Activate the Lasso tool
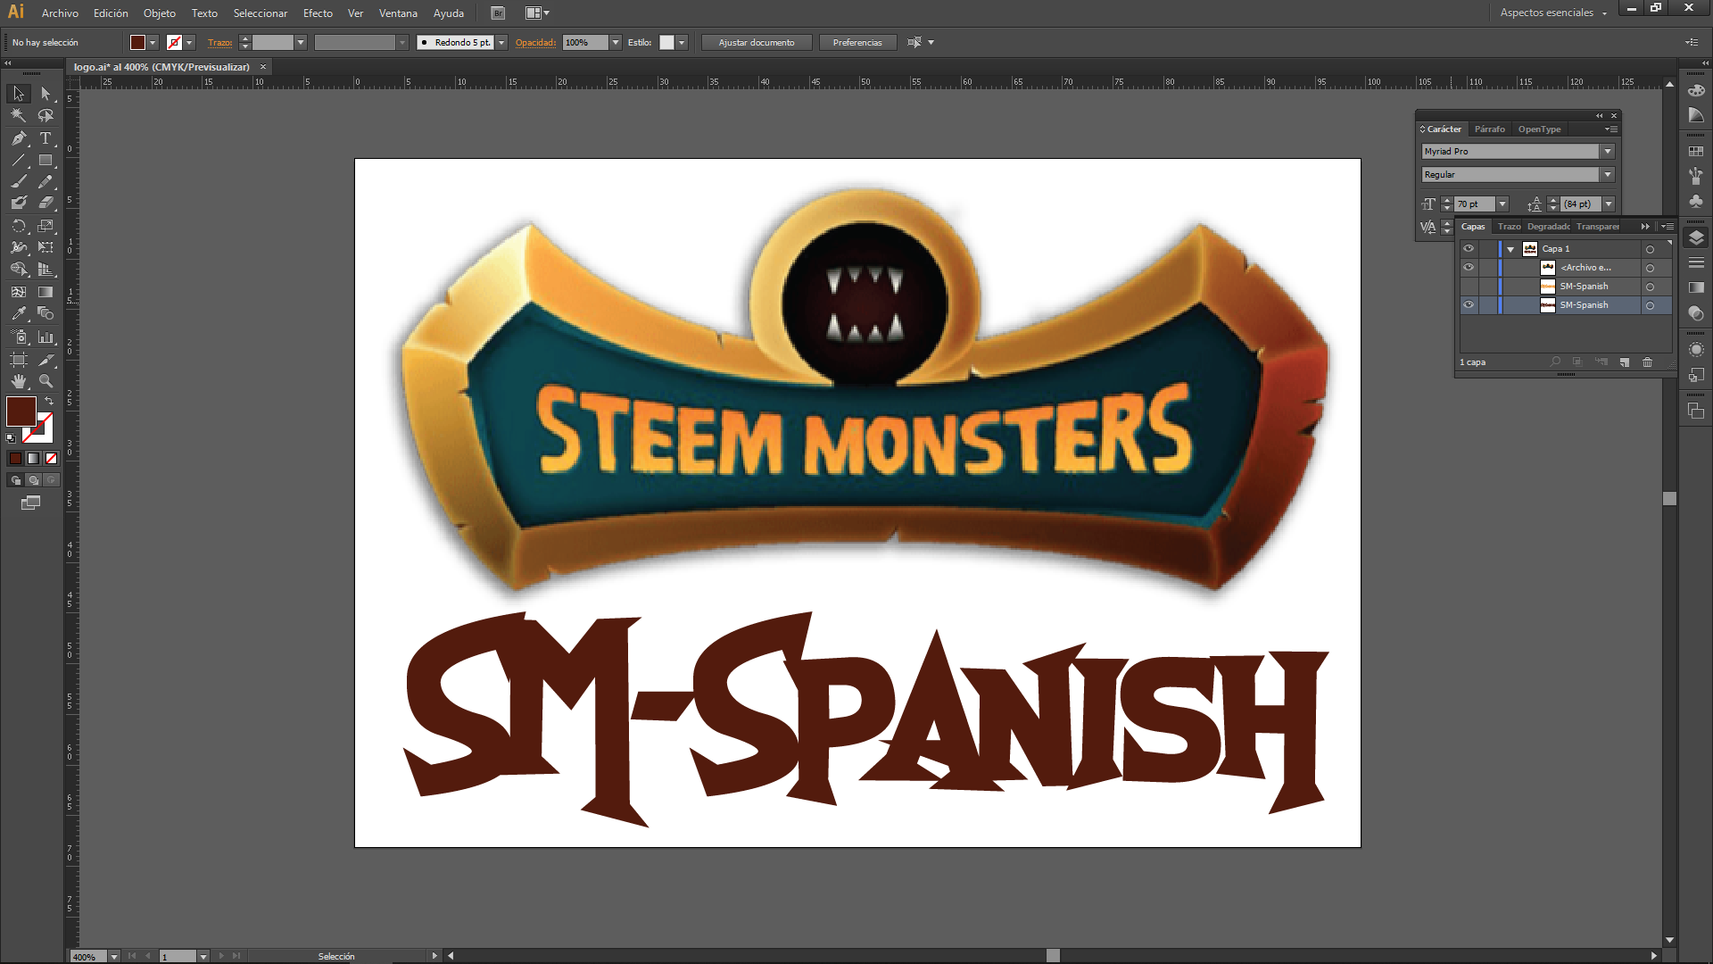This screenshot has height=964, width=1713. pyautogui.click(x=46, y=115)
